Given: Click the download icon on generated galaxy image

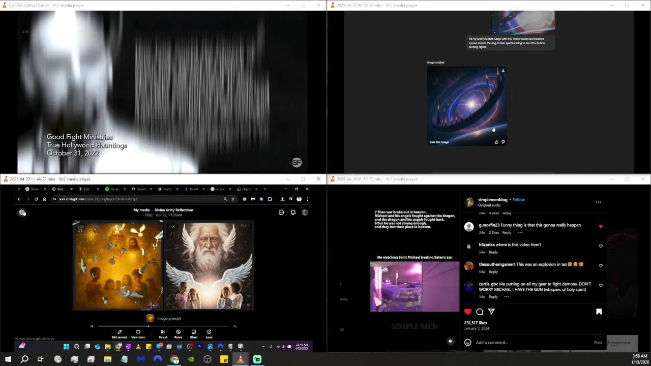Looking at the screenshot, I should 503,70.
